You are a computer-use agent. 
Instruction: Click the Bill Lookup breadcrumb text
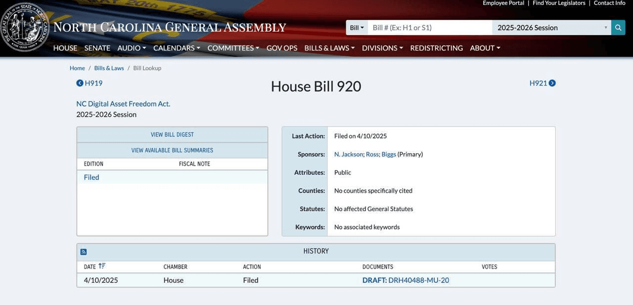click(x=147, y=68)
